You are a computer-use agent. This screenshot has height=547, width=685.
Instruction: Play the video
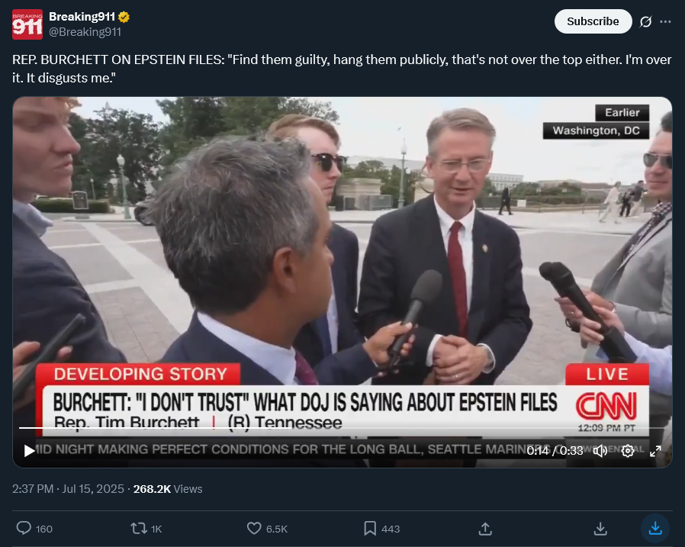click(x=29, y=450)
